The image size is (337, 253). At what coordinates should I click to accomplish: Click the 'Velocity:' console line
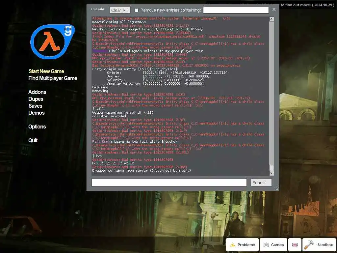pos(155,80)
